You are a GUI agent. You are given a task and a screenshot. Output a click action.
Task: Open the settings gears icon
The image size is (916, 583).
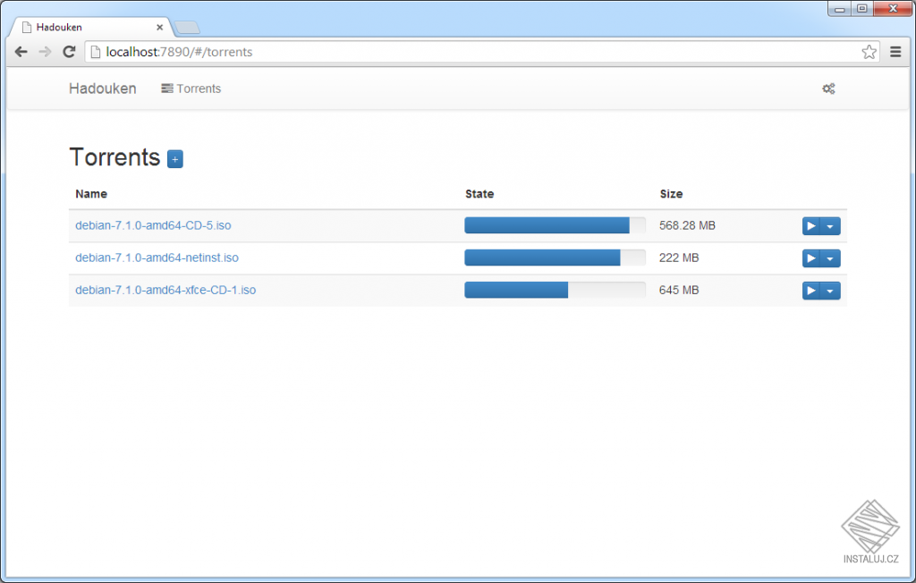click(x=828, y=89)
